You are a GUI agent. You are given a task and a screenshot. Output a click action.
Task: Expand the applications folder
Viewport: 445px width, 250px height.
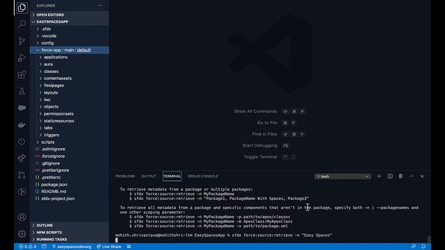click(70, 57)
